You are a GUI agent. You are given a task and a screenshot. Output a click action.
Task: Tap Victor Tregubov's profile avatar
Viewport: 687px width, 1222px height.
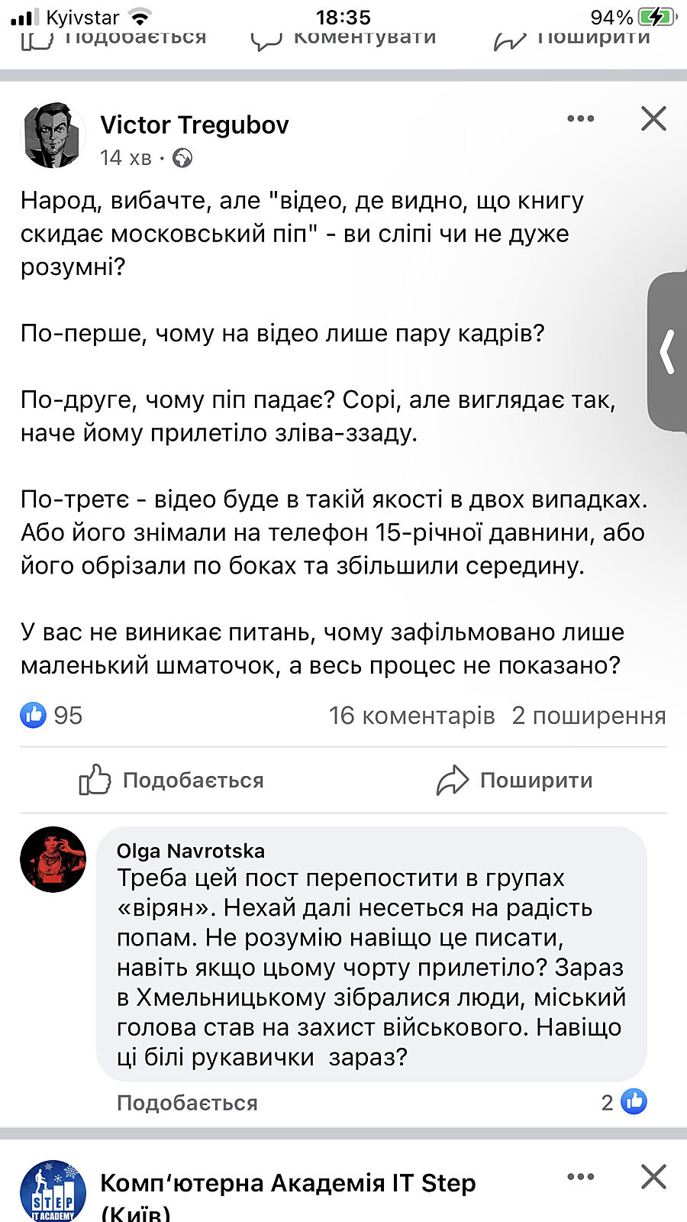tap(53, 135)
